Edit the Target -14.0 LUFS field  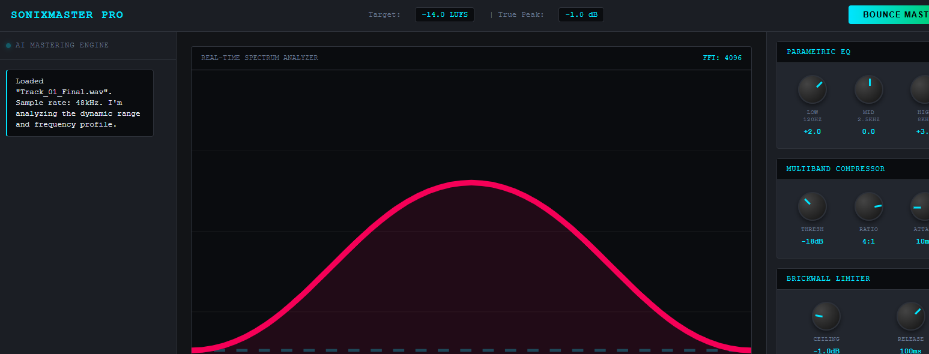click(x=444, y=14)
